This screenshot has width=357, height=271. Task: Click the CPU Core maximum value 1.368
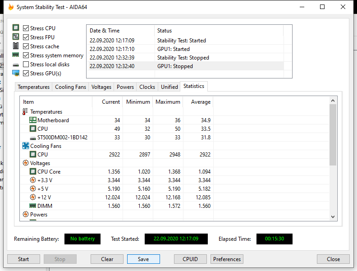(x=174, y=171)
